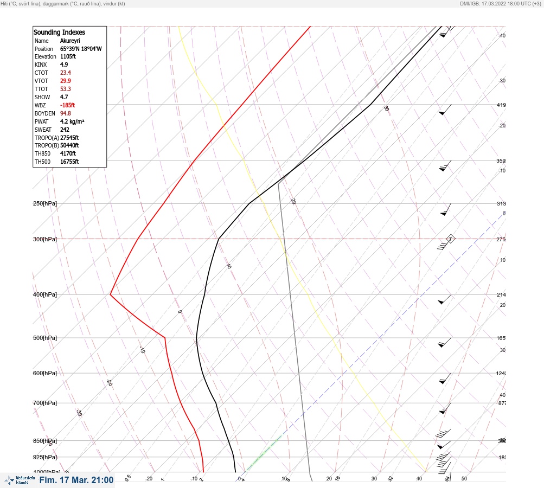
Task: Click the 0.5 mixing ratio label on bottom axis
Action: 127,478
